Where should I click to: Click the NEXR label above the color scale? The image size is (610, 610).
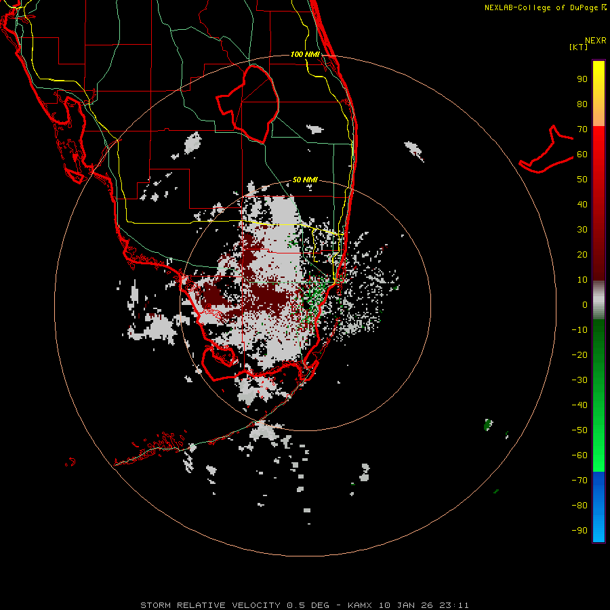596,41
